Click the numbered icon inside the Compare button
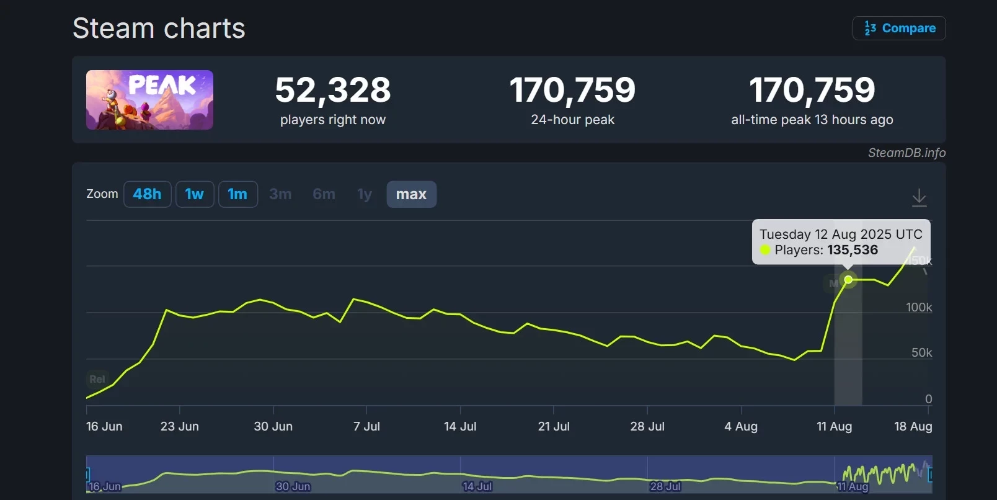This screenshot has height=500, width=997. click(x=870, y=29)
